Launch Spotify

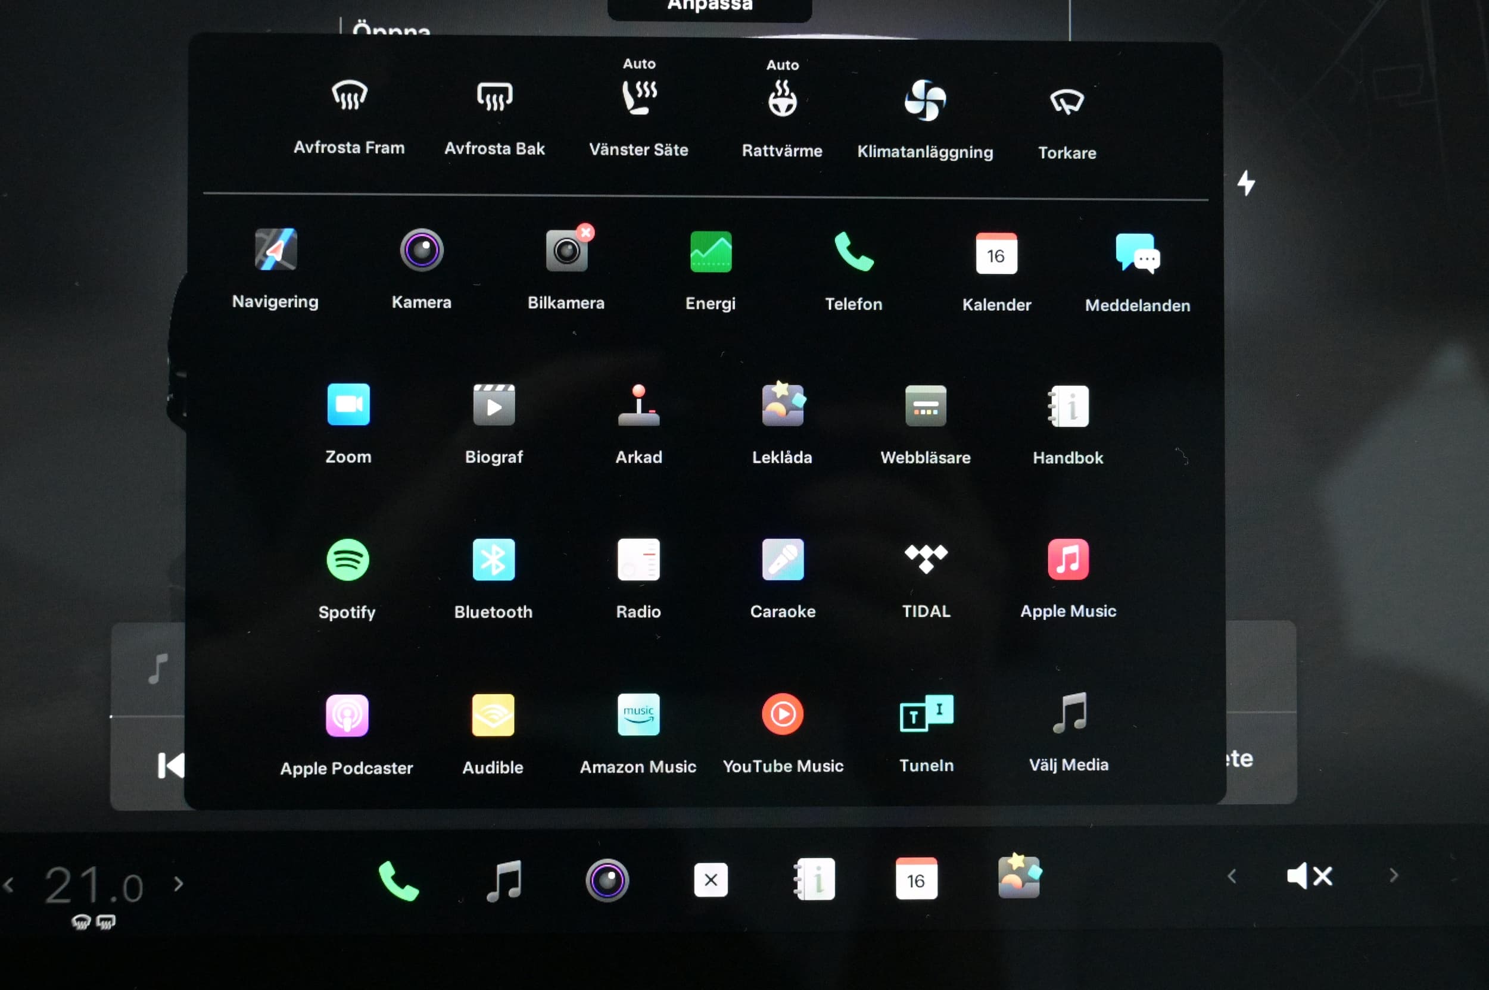click(347, 560)
